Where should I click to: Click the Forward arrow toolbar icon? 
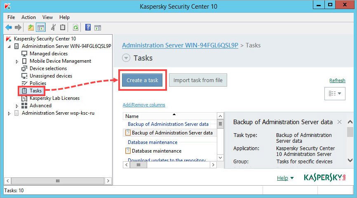18,28
